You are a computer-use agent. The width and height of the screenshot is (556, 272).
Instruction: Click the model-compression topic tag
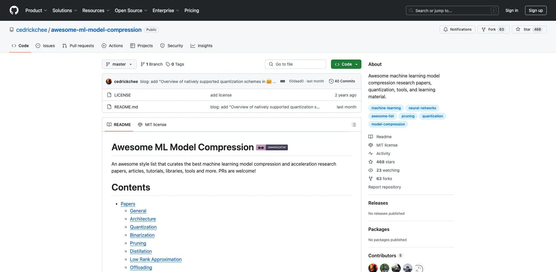coord(388,124)
